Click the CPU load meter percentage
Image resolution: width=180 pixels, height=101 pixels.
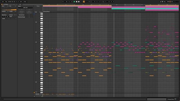(172, 2)
